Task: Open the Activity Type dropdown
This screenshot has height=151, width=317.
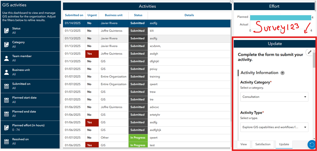Action: [274, 128]
